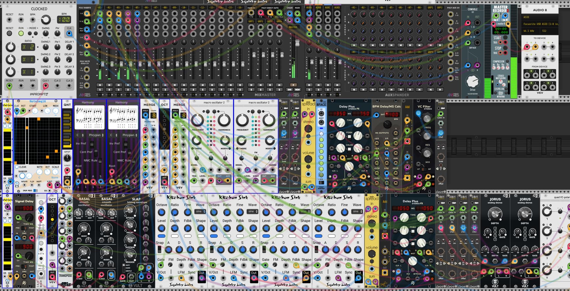Click the MixMaster GRP1 group label
Screen dimensions: 570x291
tap(251, 21)
